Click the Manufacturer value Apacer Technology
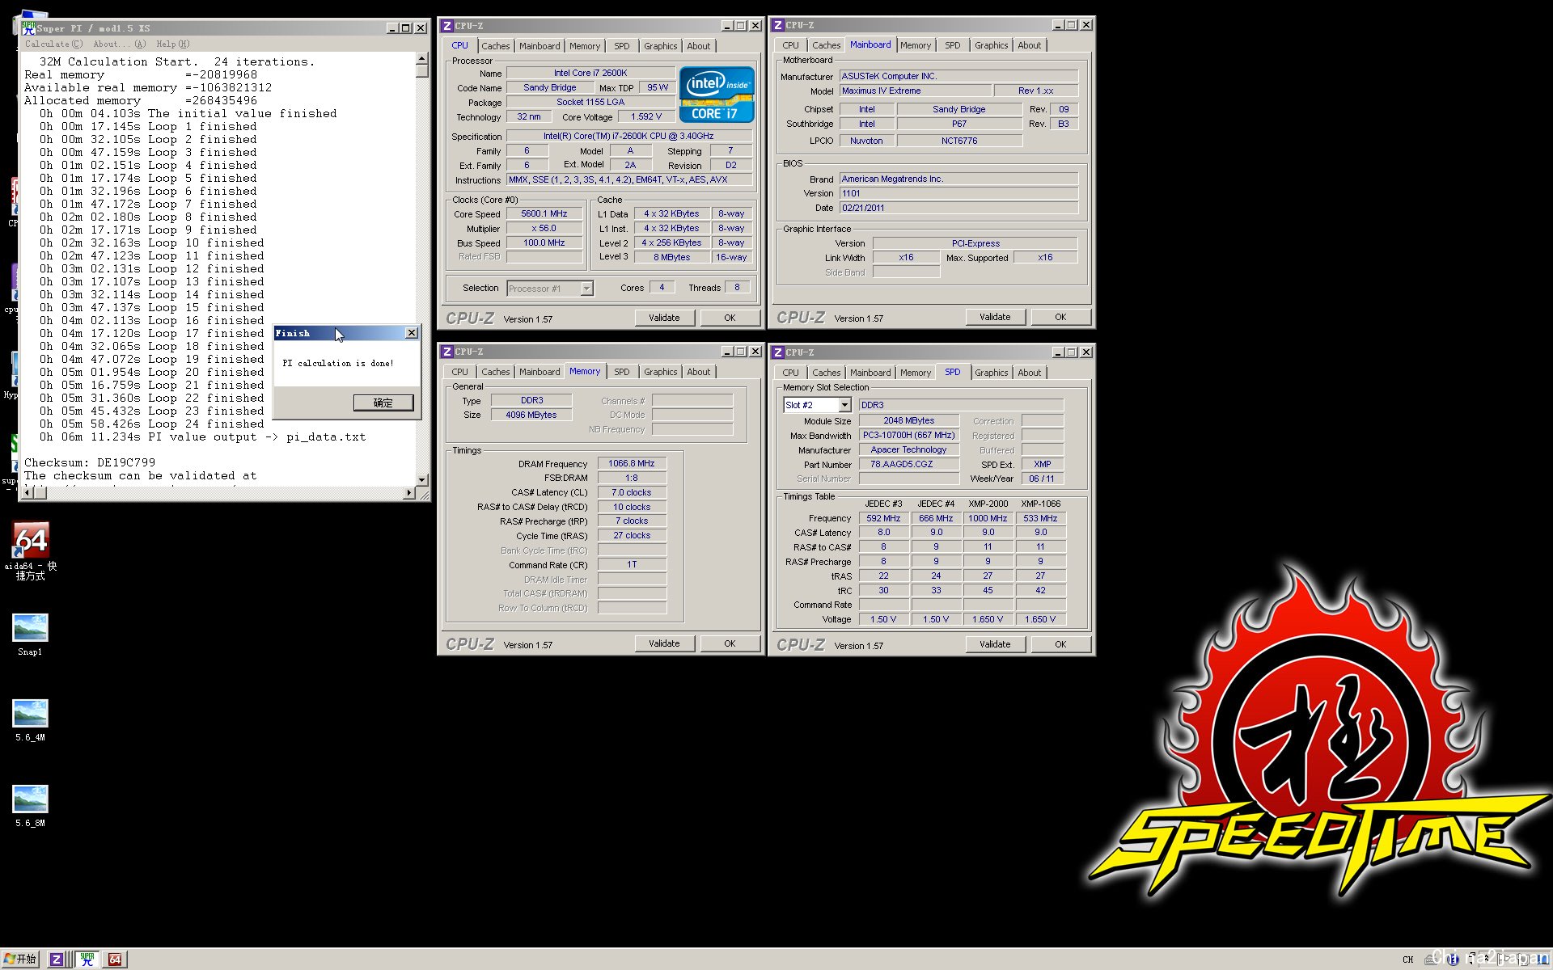The width and height of the screenshot is (1553, 970). (909, 450)
